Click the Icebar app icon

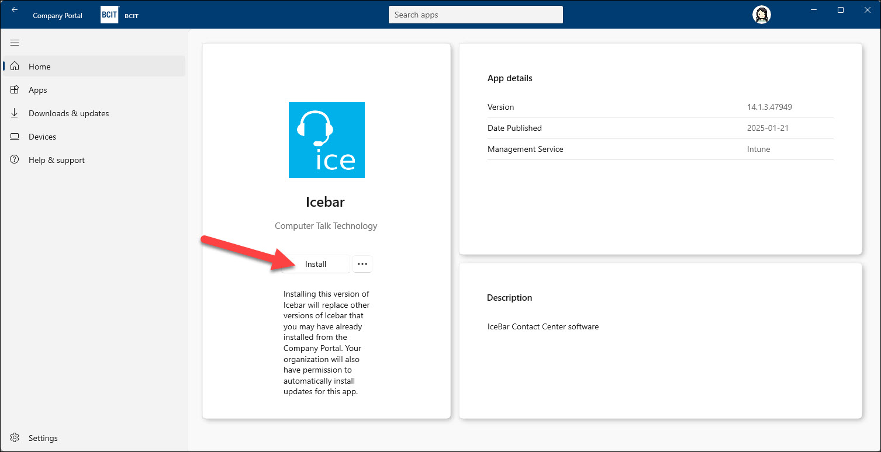pos(326,140)
